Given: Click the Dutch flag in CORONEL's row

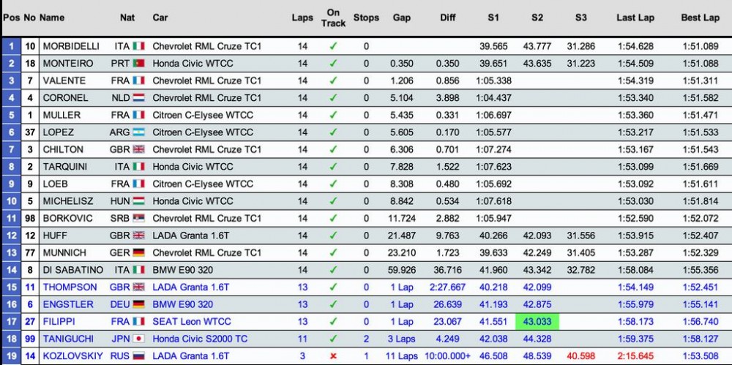Looking at the screenshot, I should 138,98.
